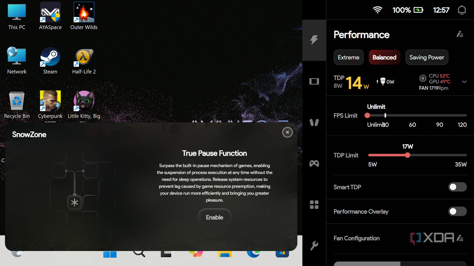This screenshot has width=474, height=266.
Task: Click the 120 FPS limit label
Action: point(462,125)
